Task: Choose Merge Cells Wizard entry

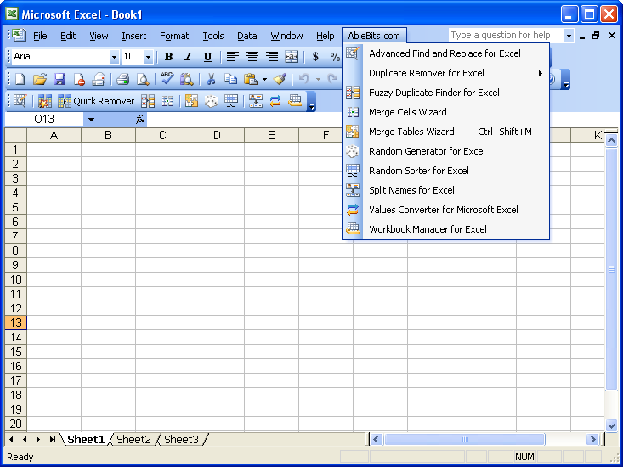Action: pos(446,112)
